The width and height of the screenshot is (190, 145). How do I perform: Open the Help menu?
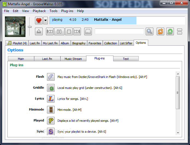point(80,11)
